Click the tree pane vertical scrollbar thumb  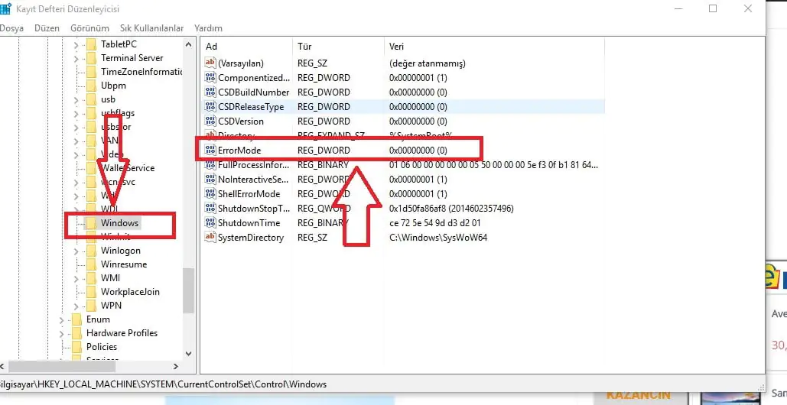point(188,290)
